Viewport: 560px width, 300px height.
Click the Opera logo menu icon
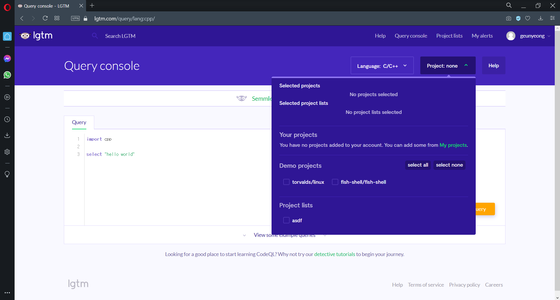pos(7,7)
